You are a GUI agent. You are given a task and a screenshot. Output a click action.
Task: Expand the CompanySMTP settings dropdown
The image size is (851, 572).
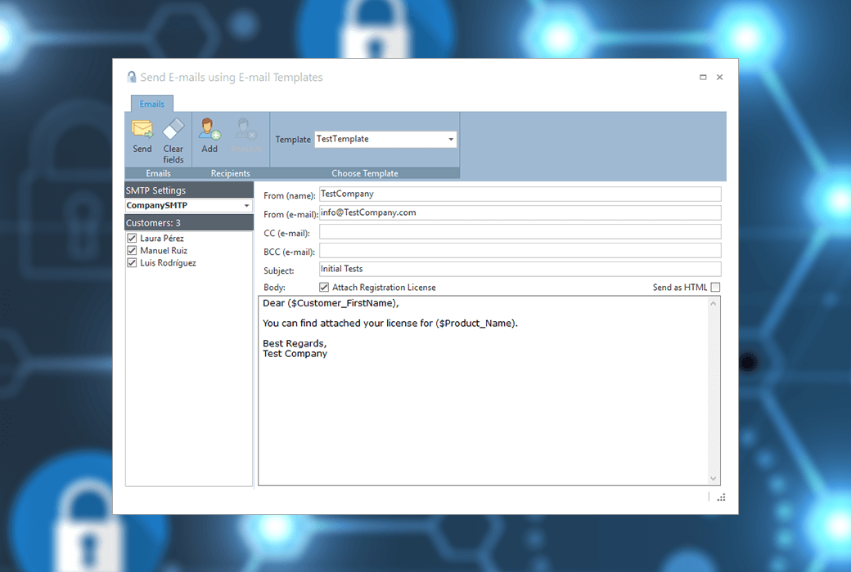click(247, 206)
